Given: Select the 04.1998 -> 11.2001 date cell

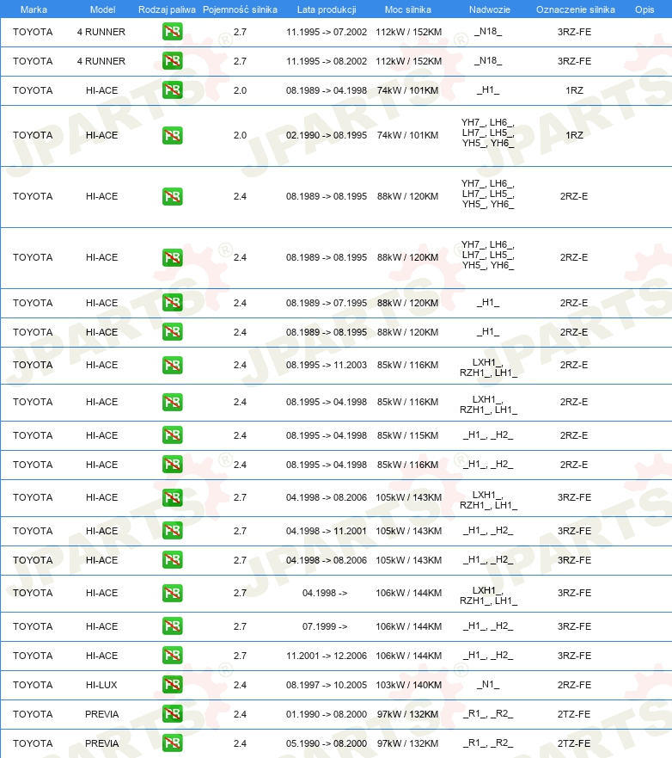Looking at the screenshot, I should [327, 531].
